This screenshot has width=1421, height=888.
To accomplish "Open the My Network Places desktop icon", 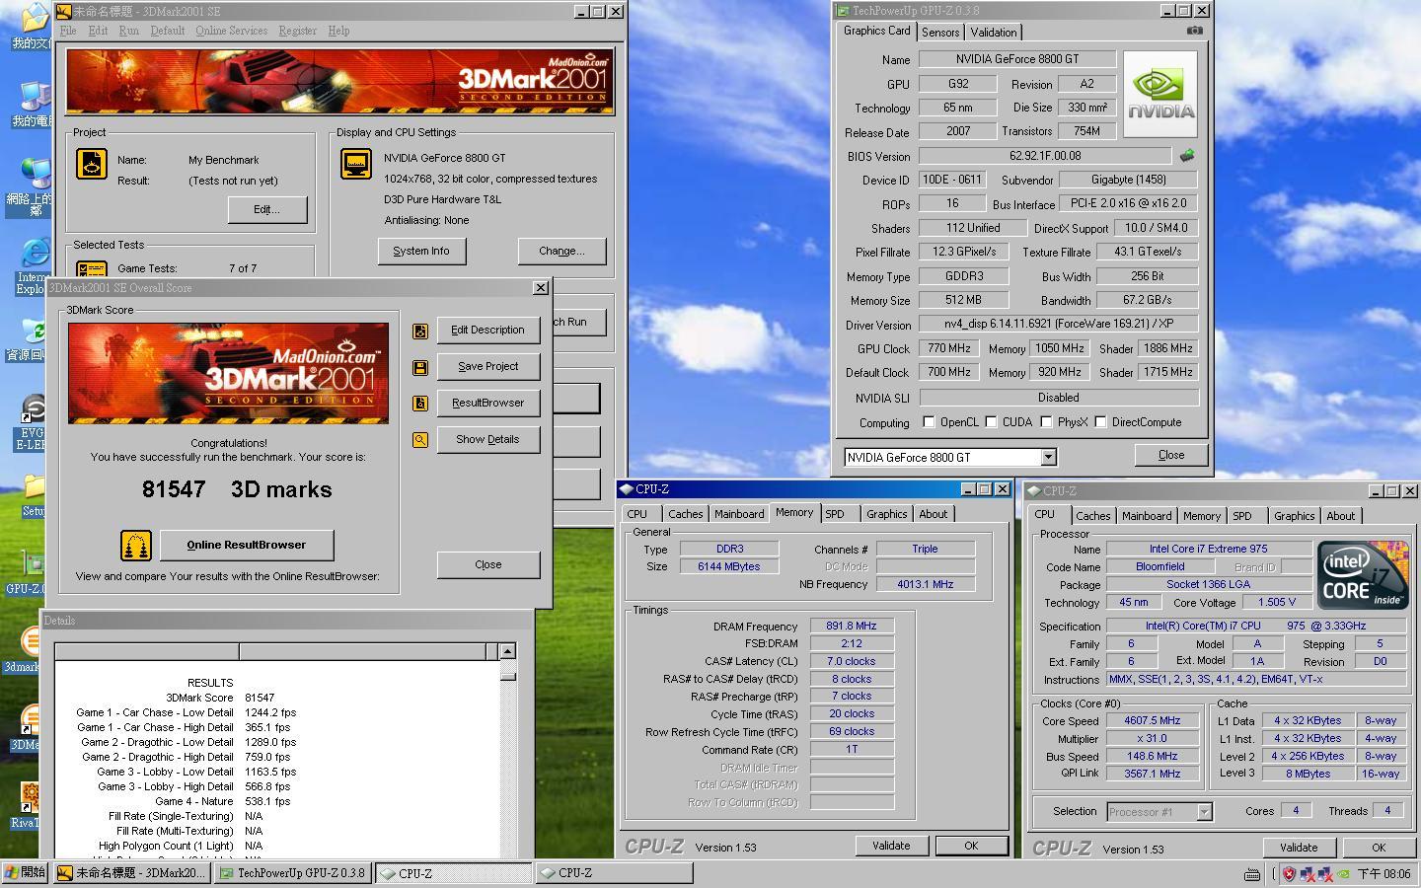I will point(30,187).
